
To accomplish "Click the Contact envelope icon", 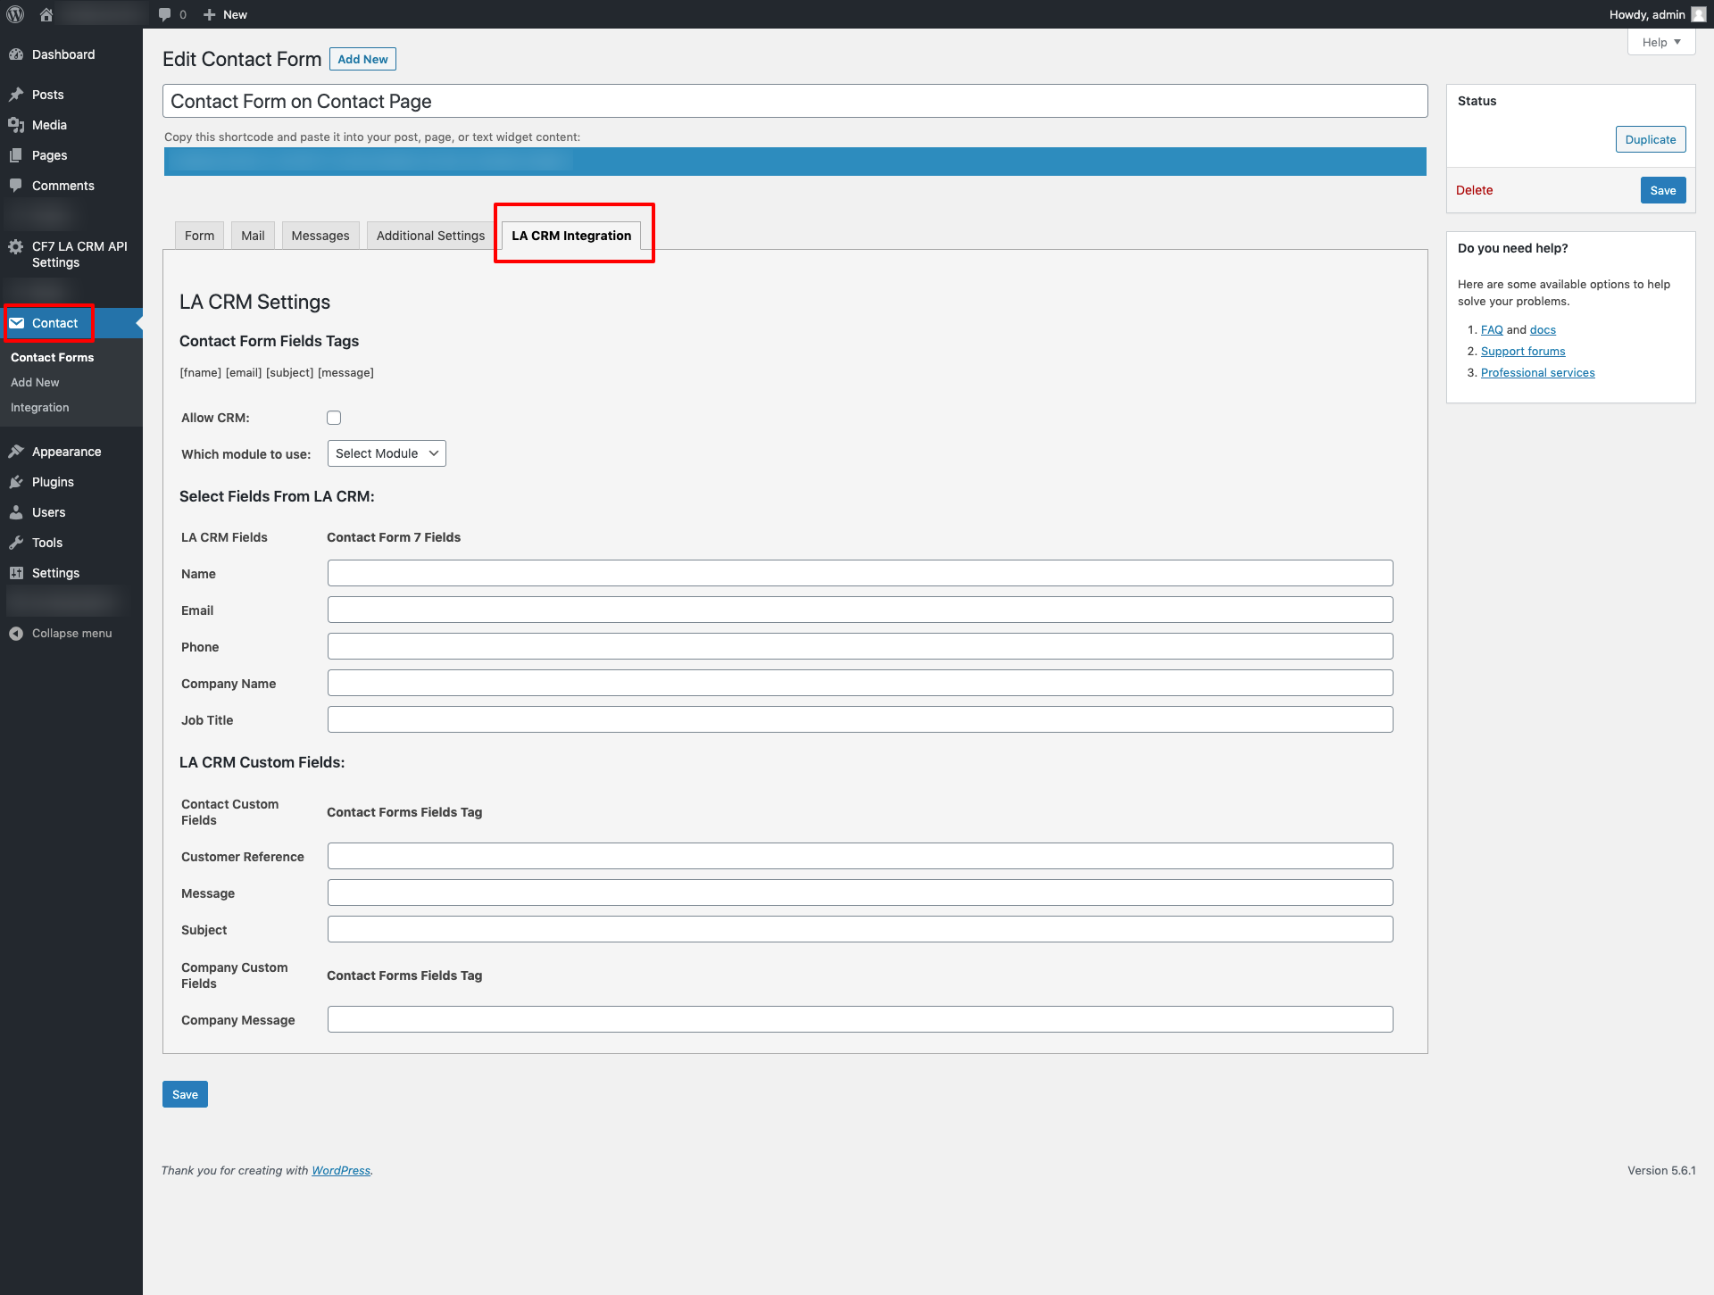I will [x=17, y=323].
